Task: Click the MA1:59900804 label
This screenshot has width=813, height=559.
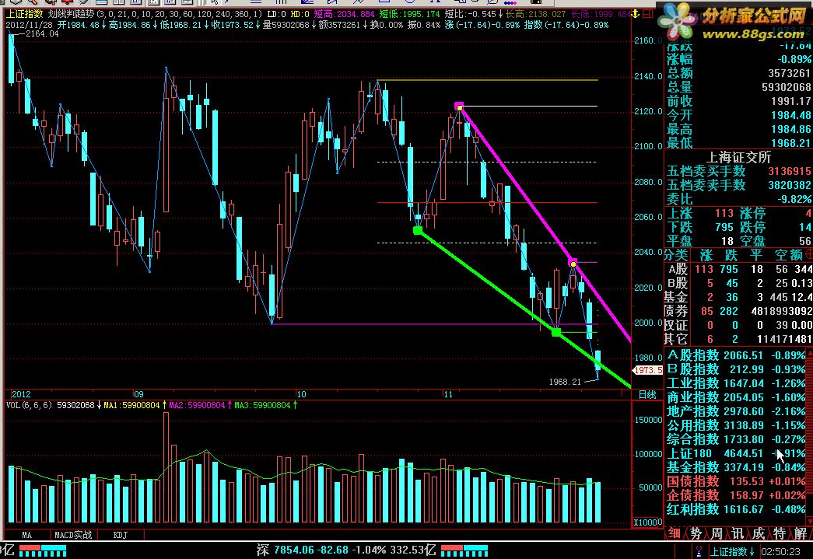Action: click(x=131, y=405)
